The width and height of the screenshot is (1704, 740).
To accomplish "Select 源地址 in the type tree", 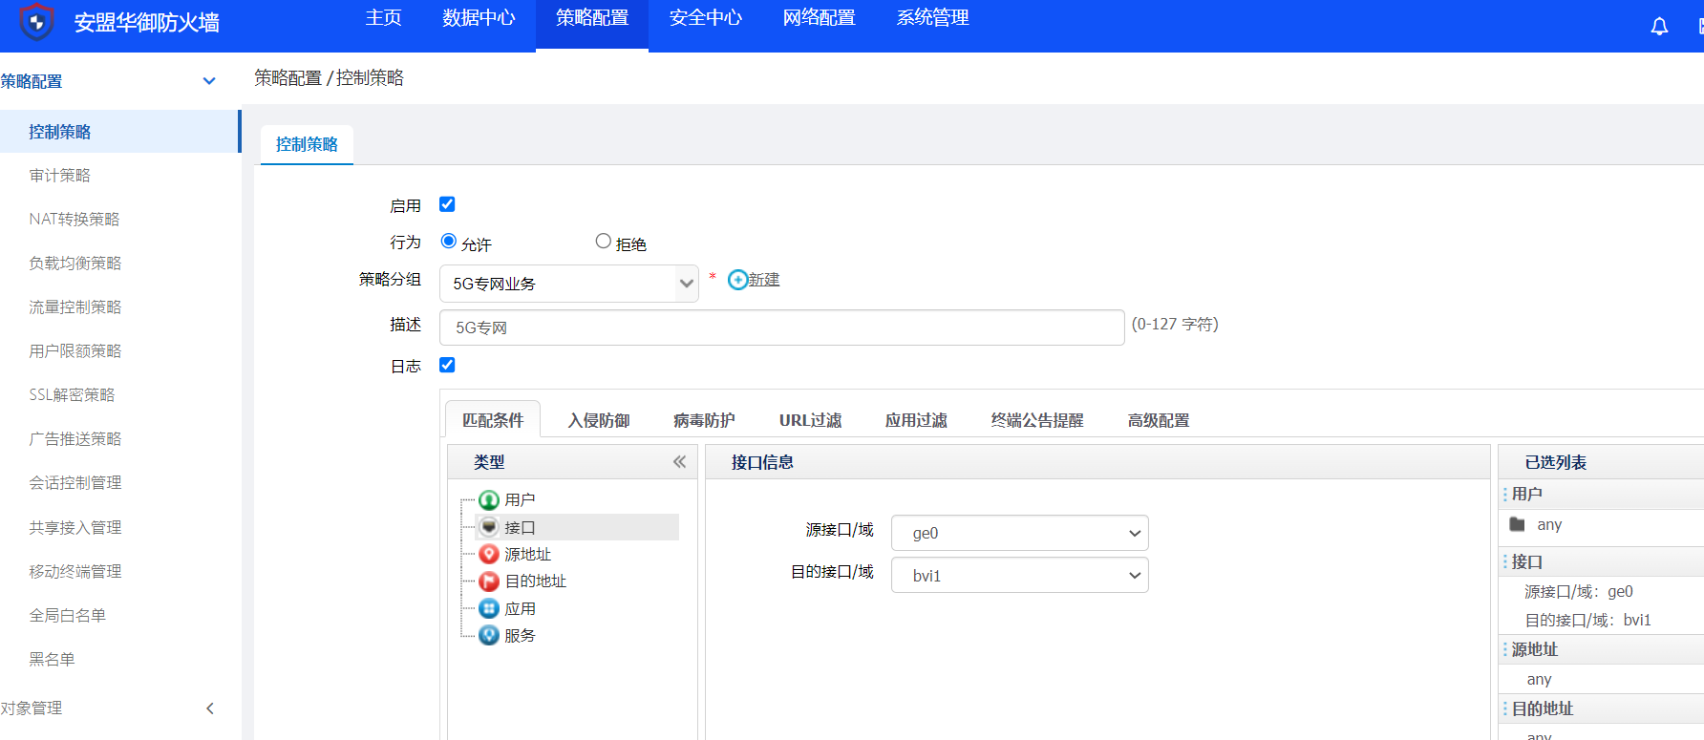I will (x=527, y=554).
